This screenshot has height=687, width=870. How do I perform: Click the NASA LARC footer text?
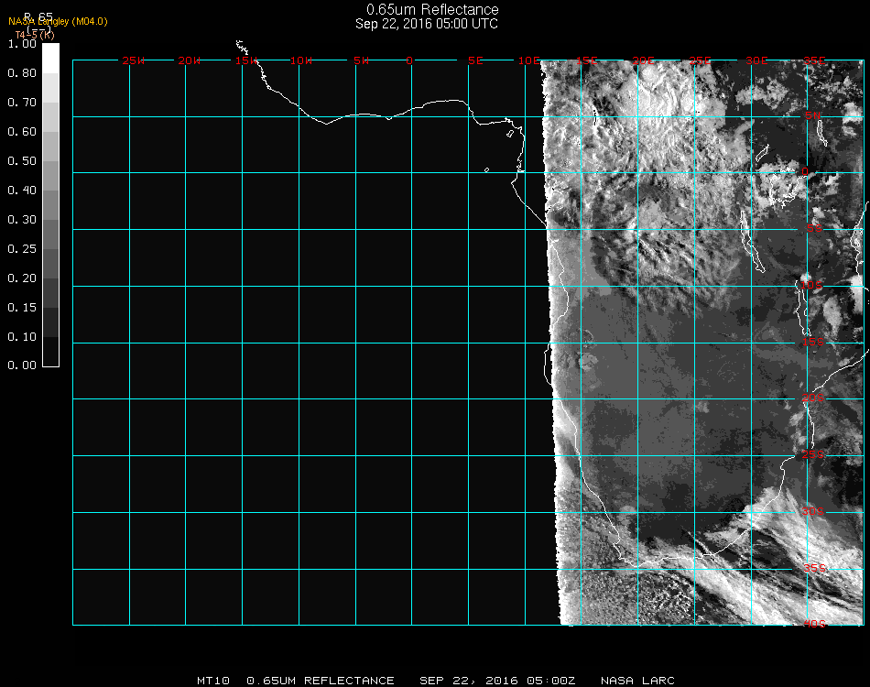point(638,681)
